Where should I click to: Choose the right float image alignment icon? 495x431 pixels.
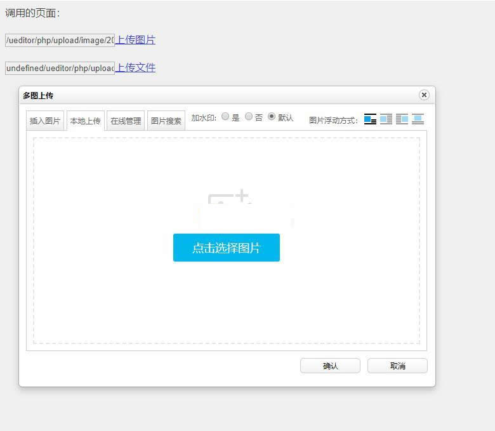click(x=402, y=119)
